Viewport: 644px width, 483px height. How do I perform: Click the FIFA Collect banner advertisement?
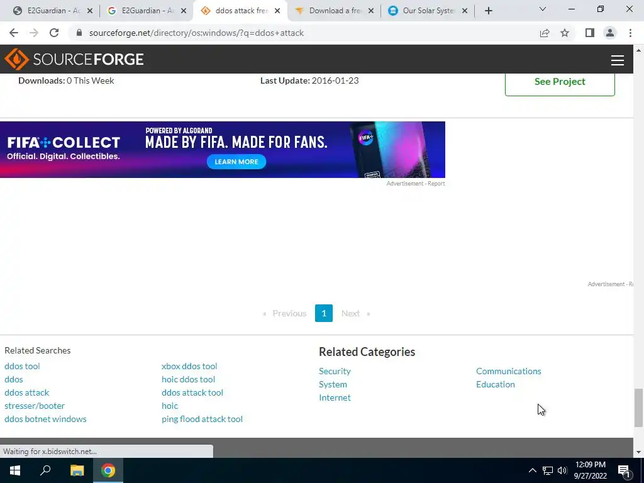point(222,150)
